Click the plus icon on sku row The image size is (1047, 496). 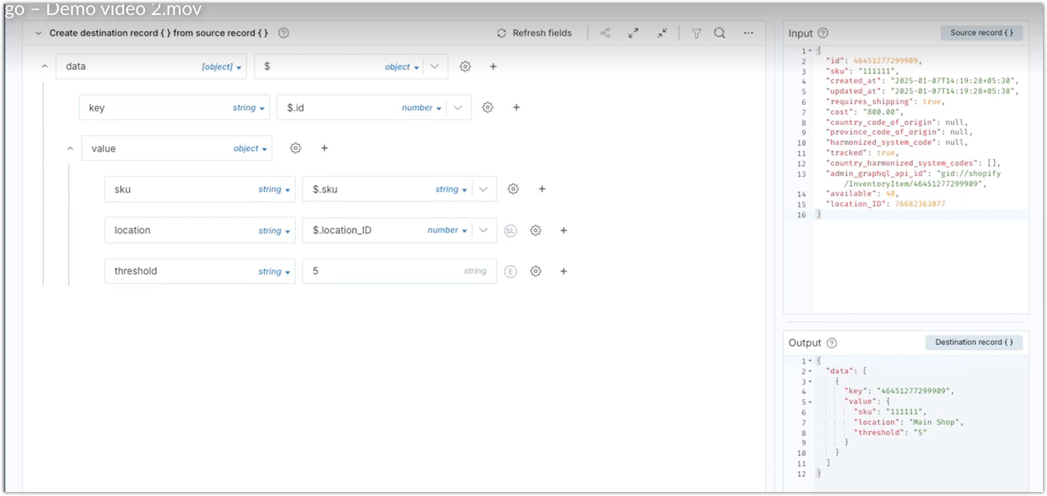tap(541, 189)
